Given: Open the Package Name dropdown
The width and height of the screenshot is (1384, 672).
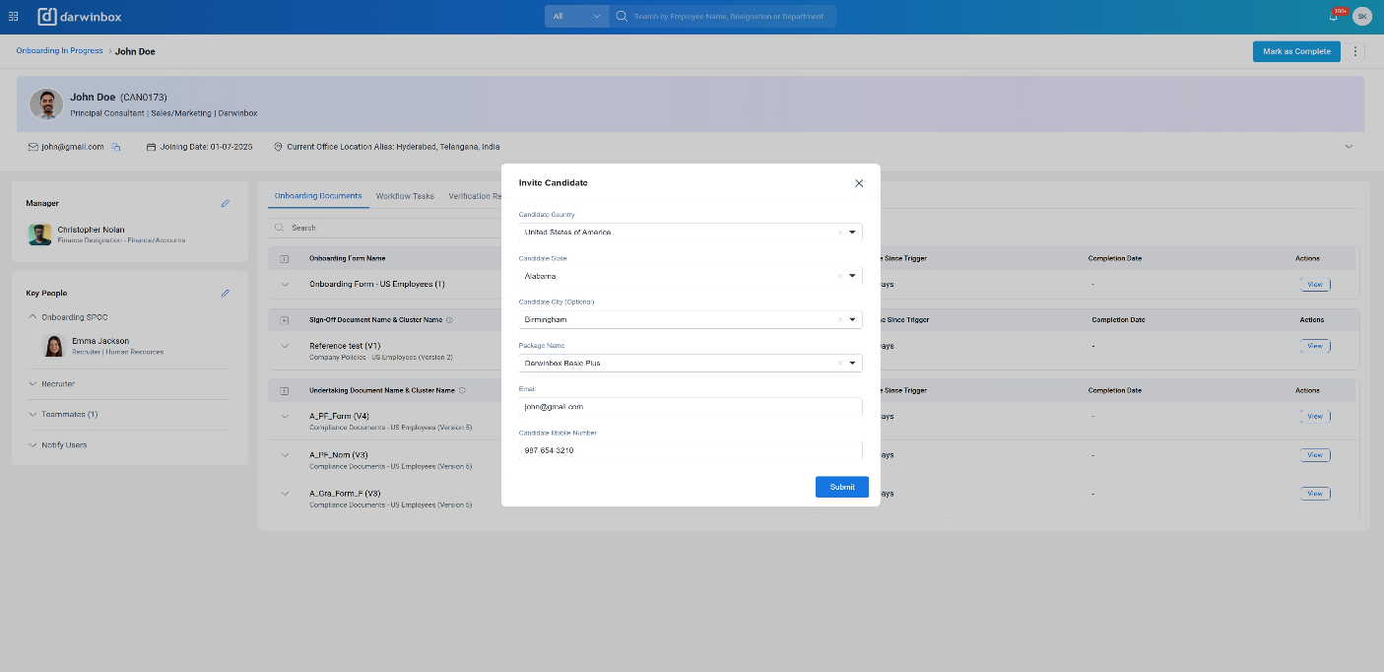Looking at the screenshot, I should [x=852, y=363].
